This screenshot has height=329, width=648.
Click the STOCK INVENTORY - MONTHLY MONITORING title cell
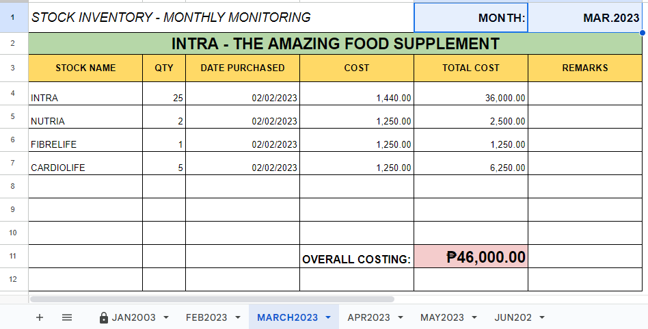[221, 17]
